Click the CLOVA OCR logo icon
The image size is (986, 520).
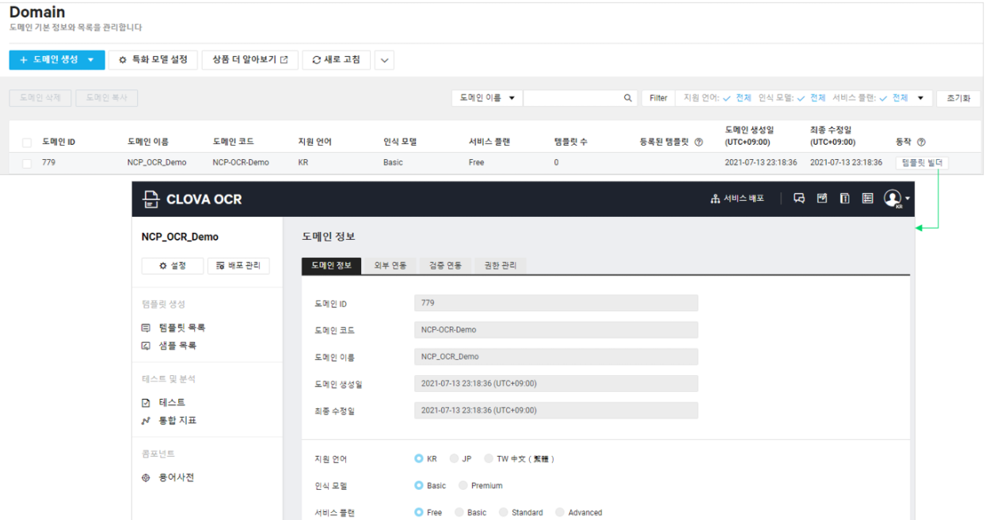point(150,199)
